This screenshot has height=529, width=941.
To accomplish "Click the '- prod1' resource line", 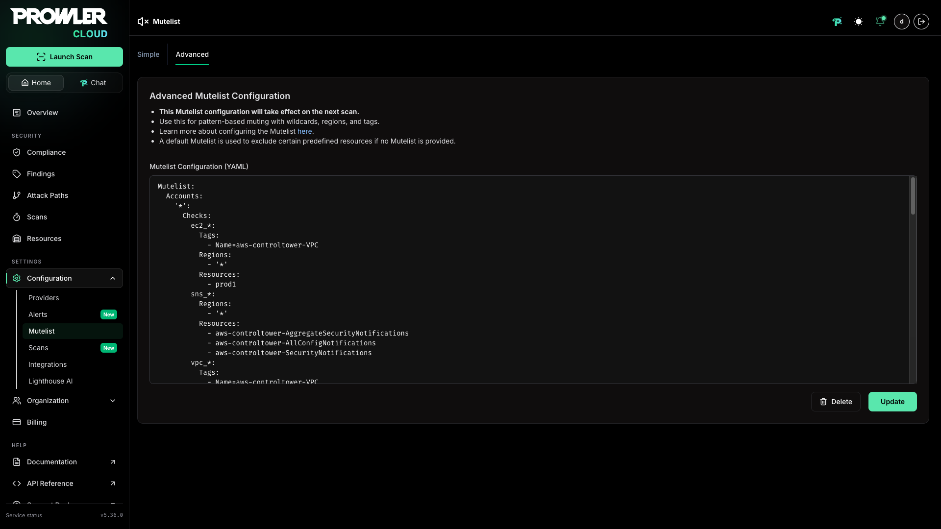I will 222,284.
